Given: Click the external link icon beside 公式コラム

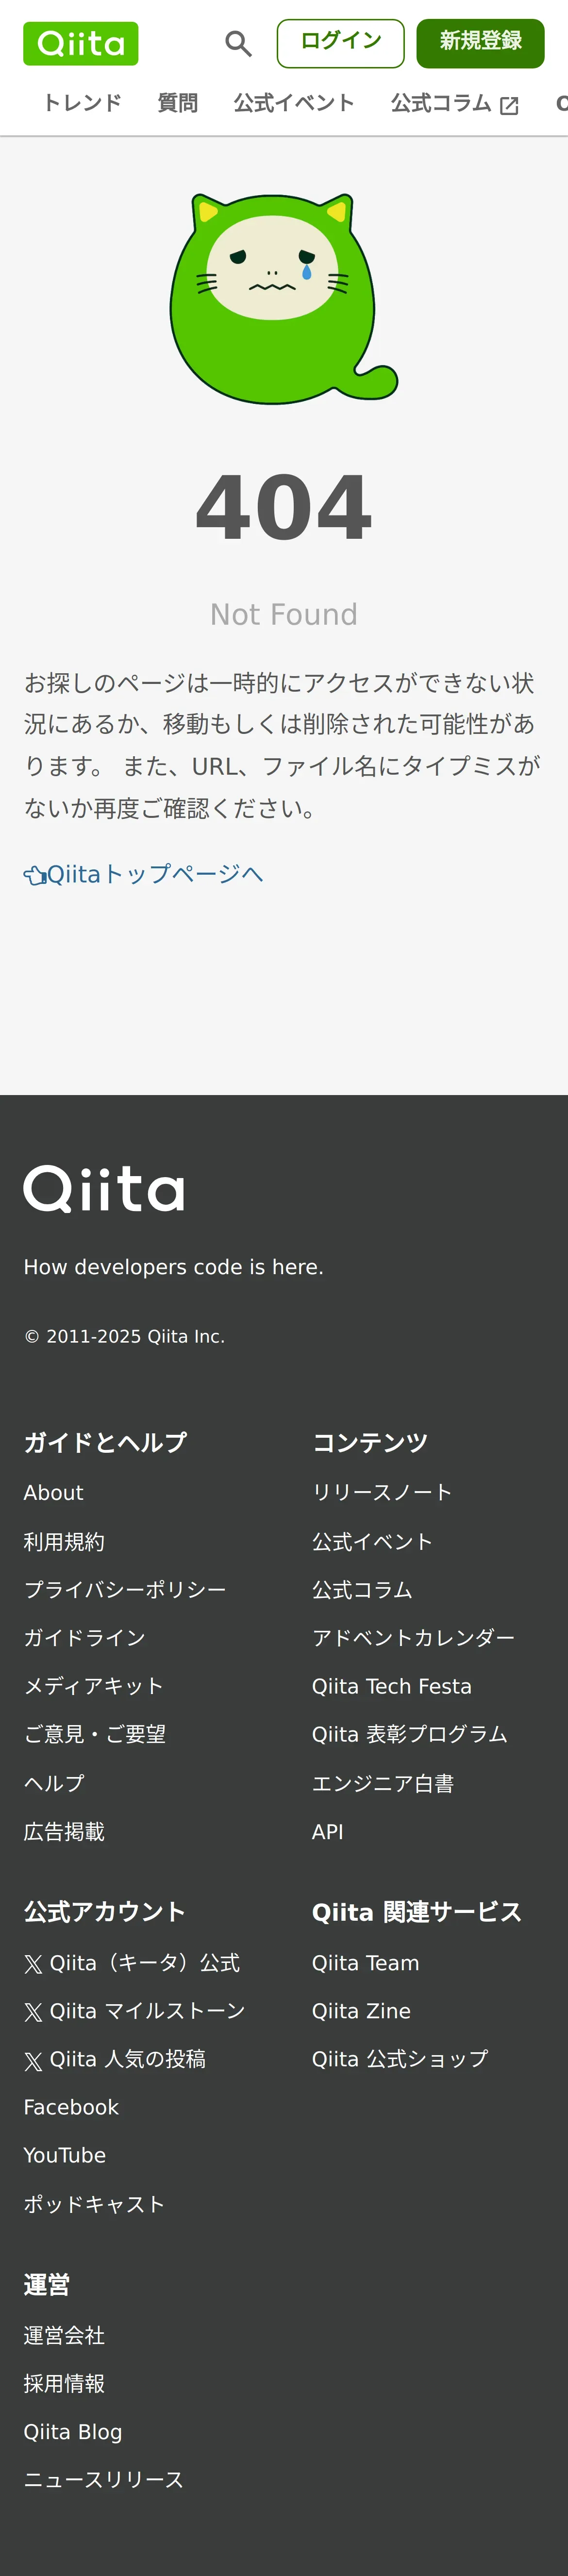Looking at the screenshot, I should pyautogui.click(x=509, y=105).
